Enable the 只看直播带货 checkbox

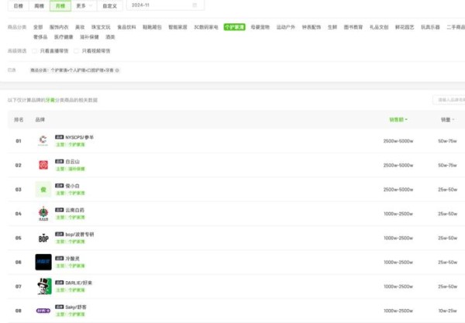pos(34,51)
